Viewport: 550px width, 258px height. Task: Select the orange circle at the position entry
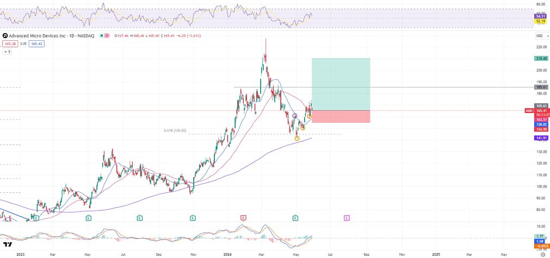pos(310,116)
